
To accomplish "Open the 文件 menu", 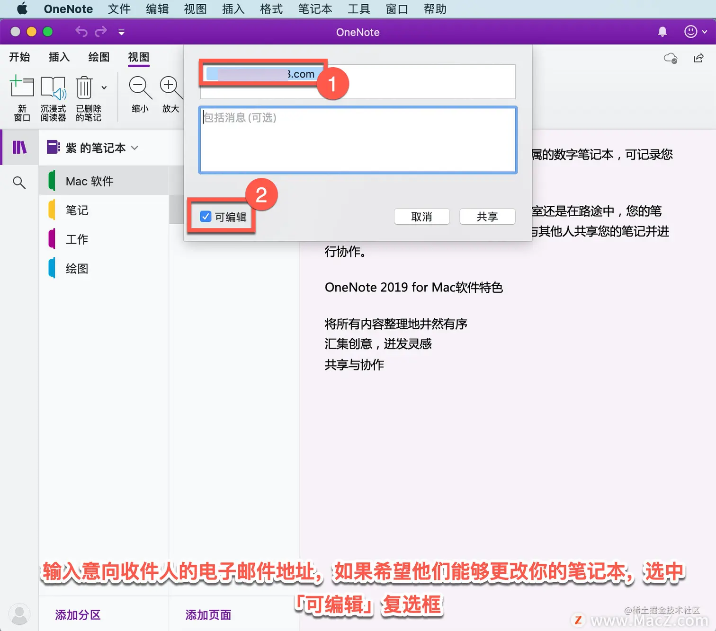I will [x=119, y=9].
